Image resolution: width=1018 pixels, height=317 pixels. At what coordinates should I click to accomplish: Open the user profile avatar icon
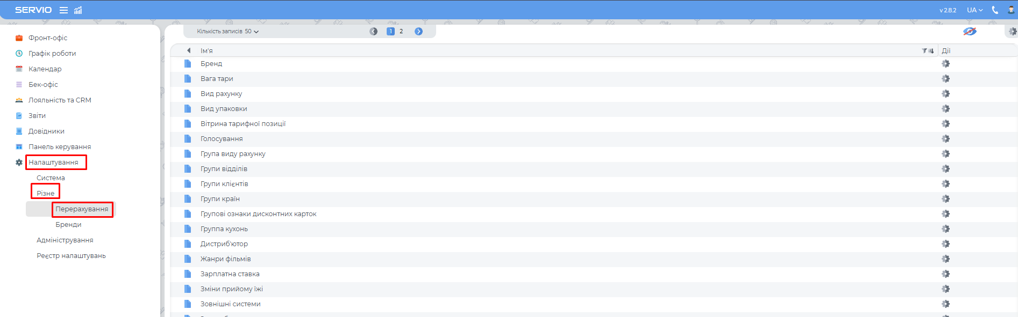(1011, 10)
